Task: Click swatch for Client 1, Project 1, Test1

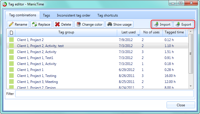Action: [11, 58]
